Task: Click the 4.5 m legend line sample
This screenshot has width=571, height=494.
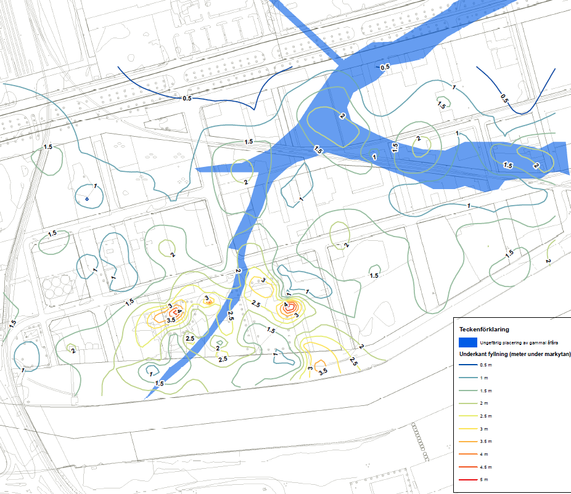Action: 468,467
